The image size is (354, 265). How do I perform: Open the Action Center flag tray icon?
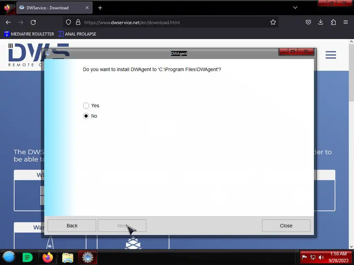(x=304, y=257)
